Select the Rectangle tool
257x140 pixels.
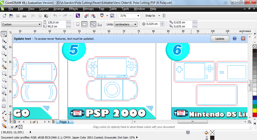[4, 73]
